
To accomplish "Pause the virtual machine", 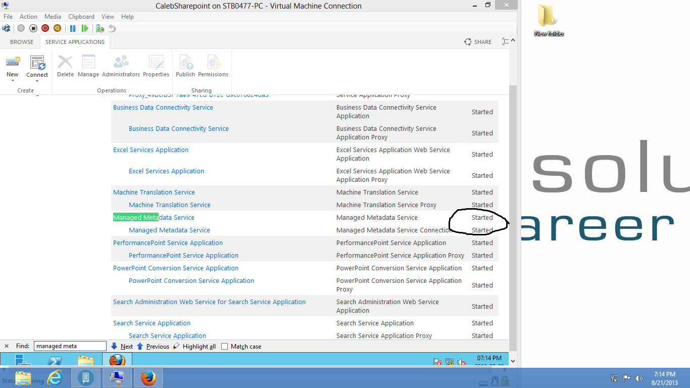I will (x=73, y=28).
